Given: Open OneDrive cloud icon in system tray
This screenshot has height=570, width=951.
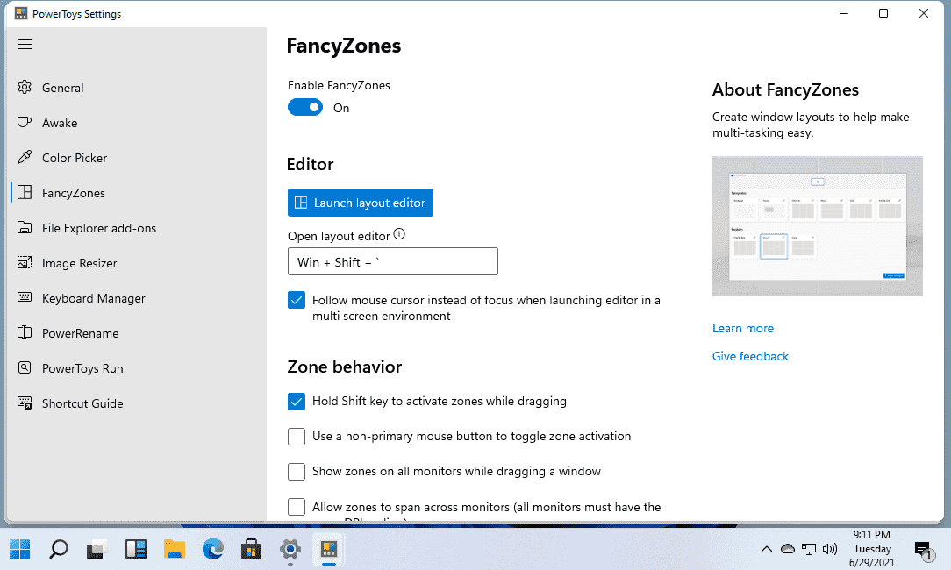Looking at the screenshot, I should point(787,549).
